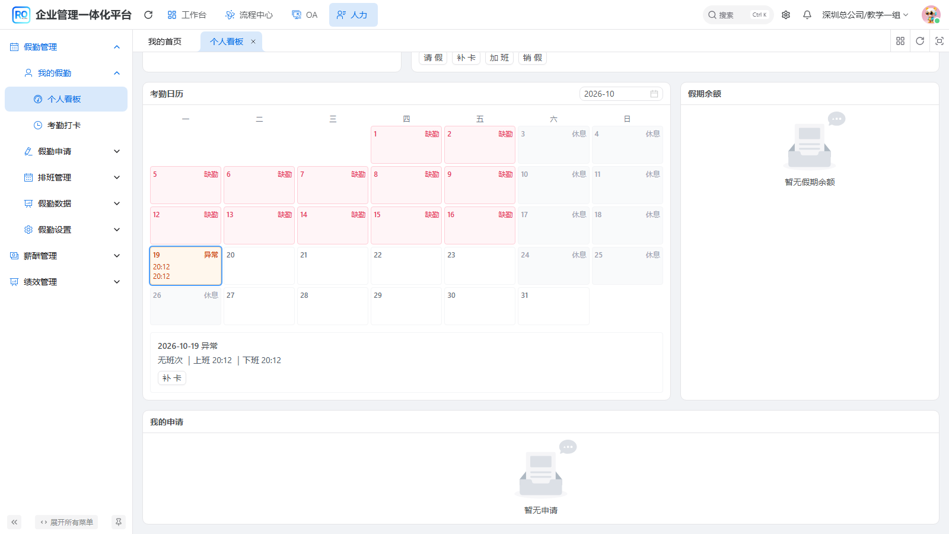Expand 假勤申请 submenu
The image size is (949, 534).
click(66, 151)
